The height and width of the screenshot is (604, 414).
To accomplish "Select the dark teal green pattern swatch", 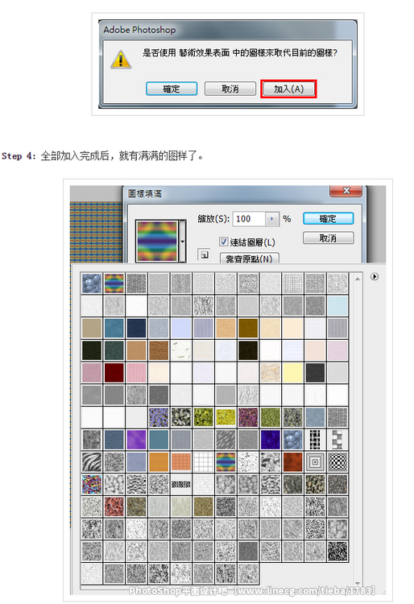I will click(x=114, y=350).
